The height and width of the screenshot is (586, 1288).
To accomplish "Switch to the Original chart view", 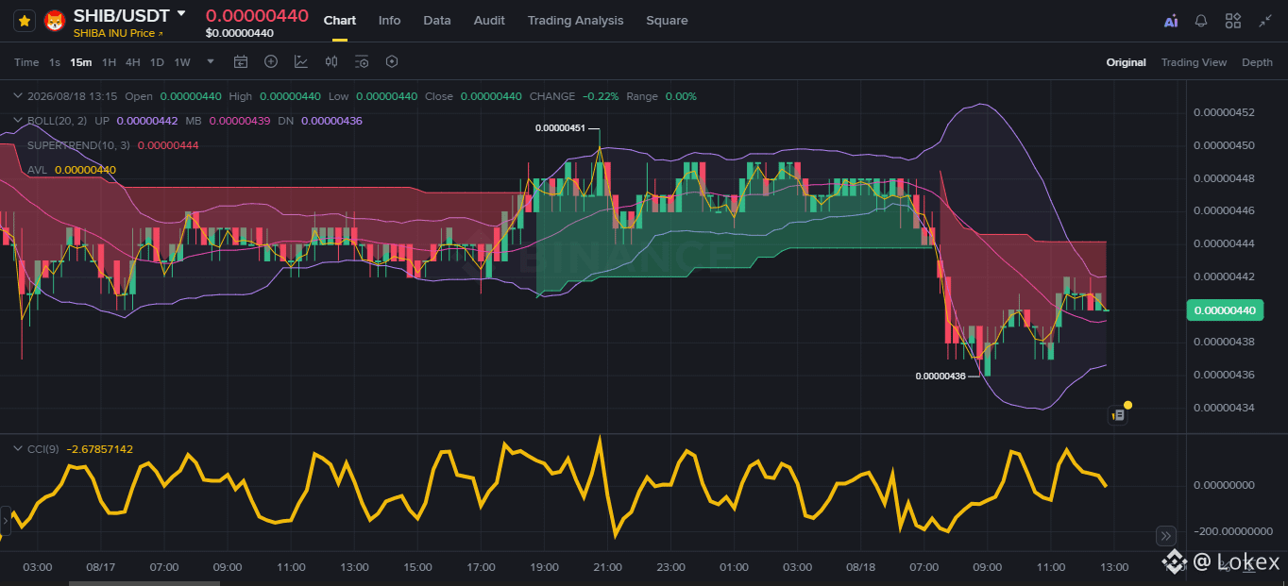I will (x=1126, y=62).
